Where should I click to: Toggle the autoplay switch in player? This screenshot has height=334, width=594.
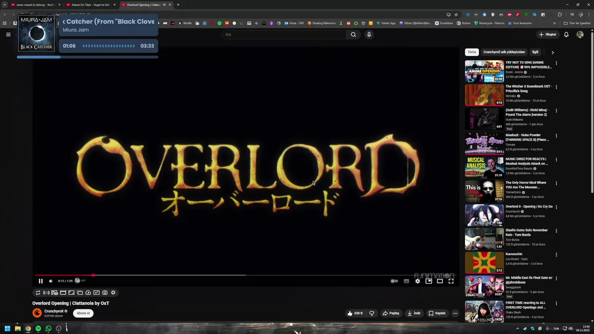click(394, 281)
